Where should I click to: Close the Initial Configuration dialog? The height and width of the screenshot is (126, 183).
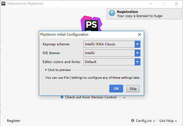(x=139, y=35)
